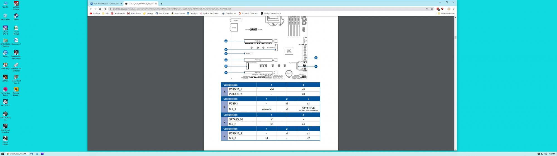This screenshot has height=156, width=557.
Task: Open the Chrome profile avatar
Action: tap(449, 9)
